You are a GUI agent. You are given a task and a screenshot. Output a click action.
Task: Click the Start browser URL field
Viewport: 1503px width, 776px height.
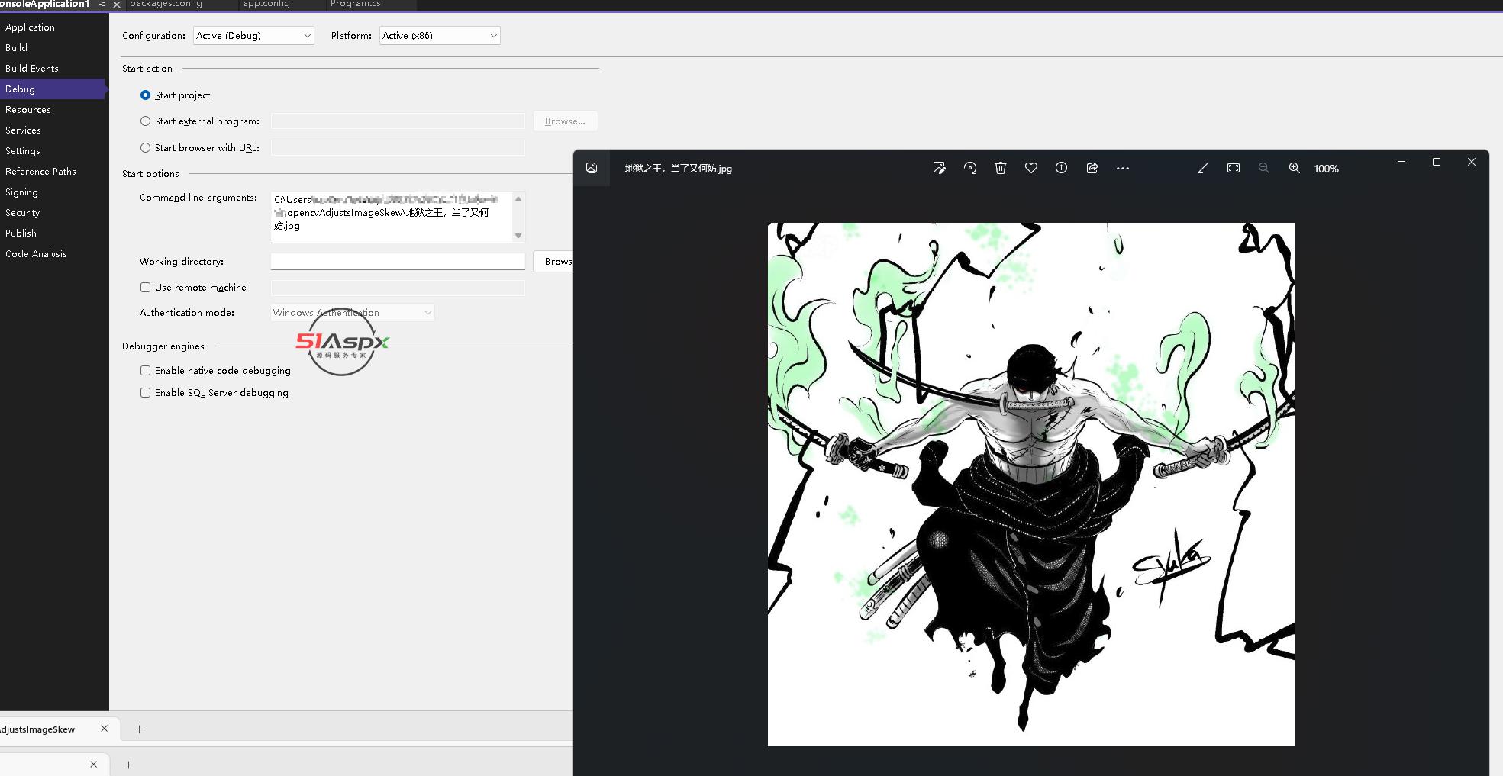click(398, 148)
